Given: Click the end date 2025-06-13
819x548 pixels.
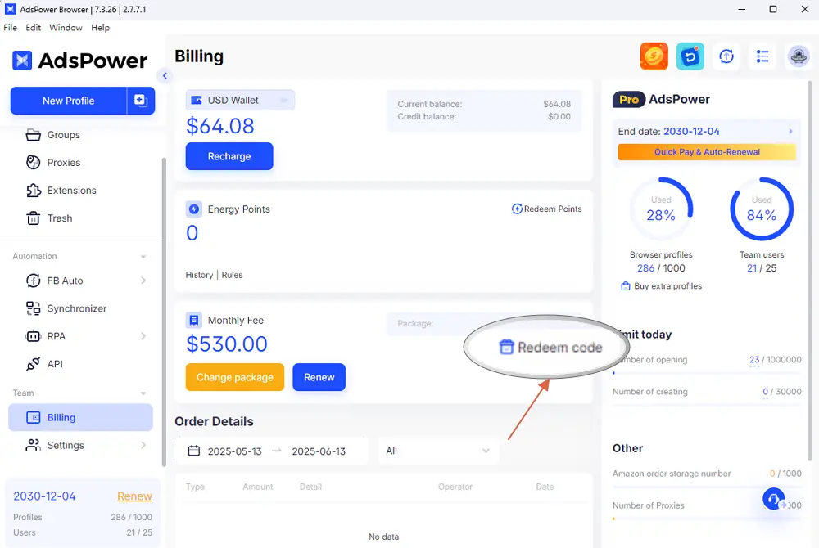Looking at the screenshot, I should pyautogui.click(x=319, y=451).
